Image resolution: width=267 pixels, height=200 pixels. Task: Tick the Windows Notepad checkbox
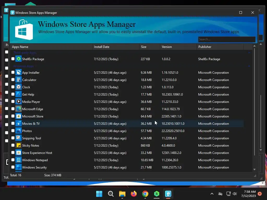click(x=13, y=160)
